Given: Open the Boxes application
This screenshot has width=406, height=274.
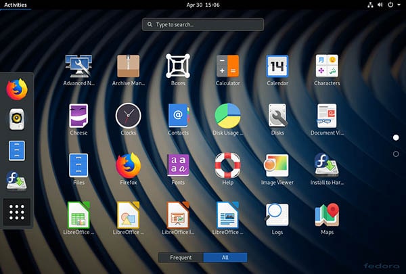Looking at the screenshot, I should pyautogui.click(x=178, y=67).
